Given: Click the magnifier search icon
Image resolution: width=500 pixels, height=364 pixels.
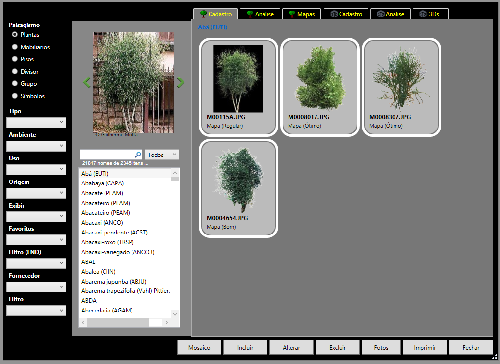Looking at the screenshot, I should pos(138,155).
